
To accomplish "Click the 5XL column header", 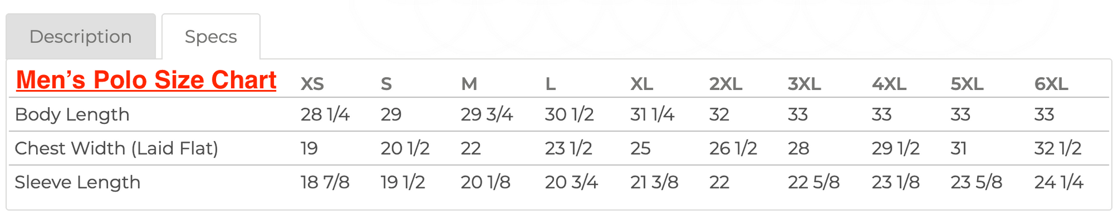I will pos(967,84).
